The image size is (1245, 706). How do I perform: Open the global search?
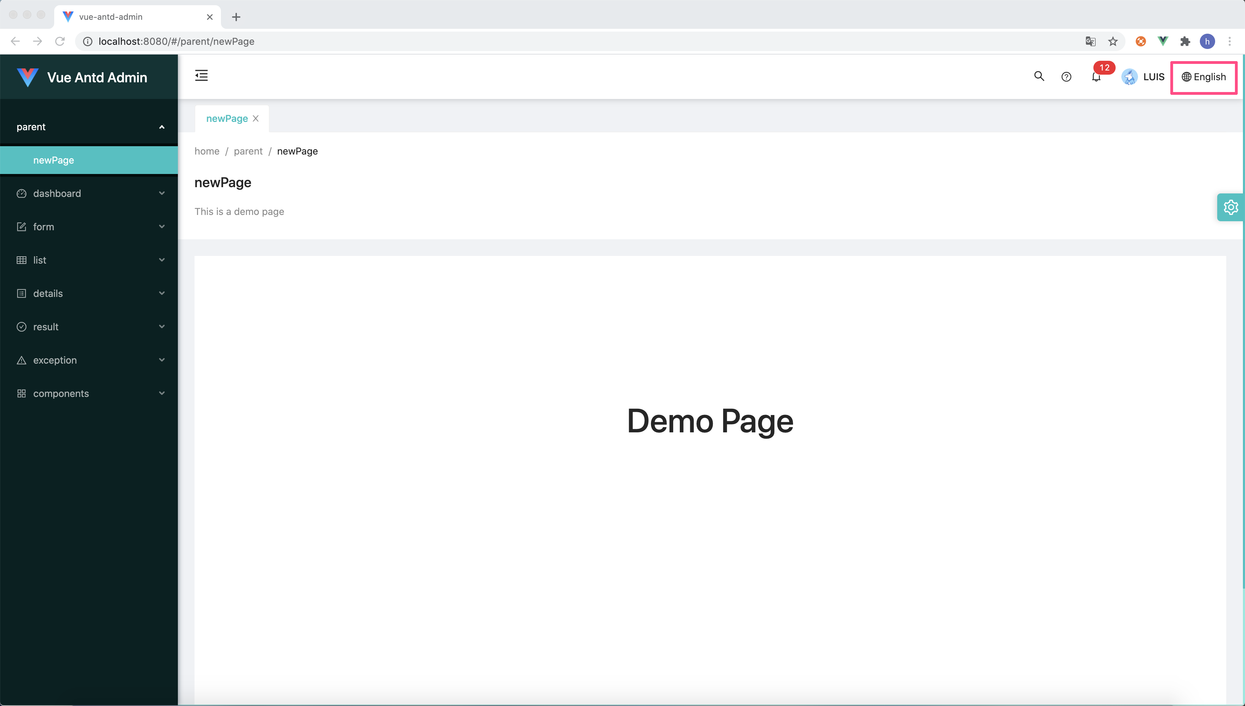point(1038,77)
